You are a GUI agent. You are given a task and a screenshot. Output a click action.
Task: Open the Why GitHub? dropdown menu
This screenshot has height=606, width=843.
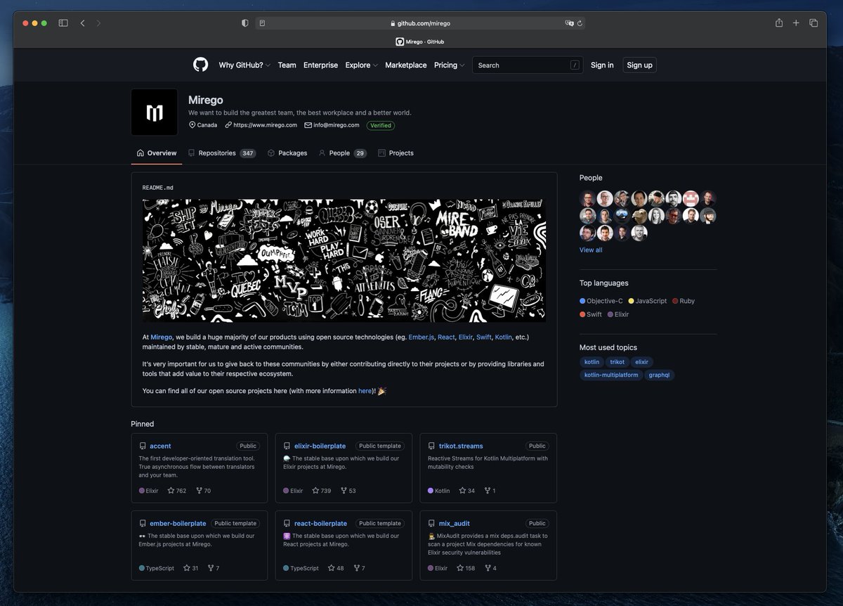(x=244, y=65)
